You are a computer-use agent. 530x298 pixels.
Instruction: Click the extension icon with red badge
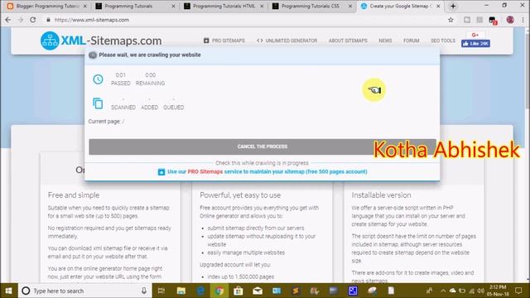coord(493,20)
